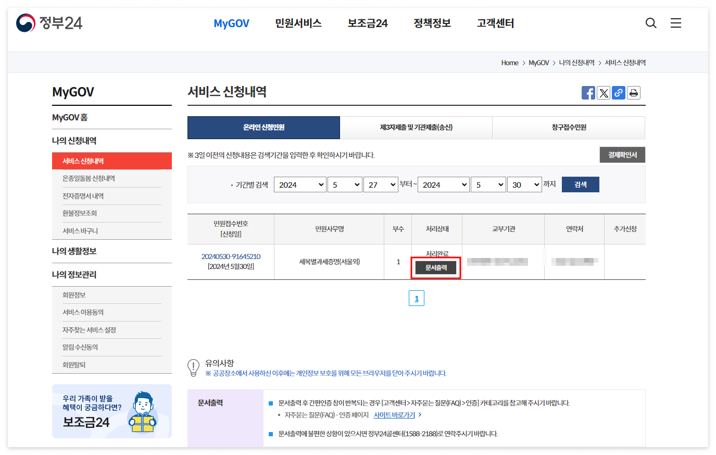716x455 pixels.
Task: Open the start day 27 dropdown
Action: pos(381,184)
